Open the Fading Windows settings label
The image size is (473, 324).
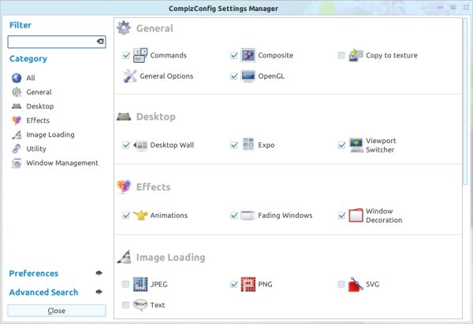tap(285, 215)
